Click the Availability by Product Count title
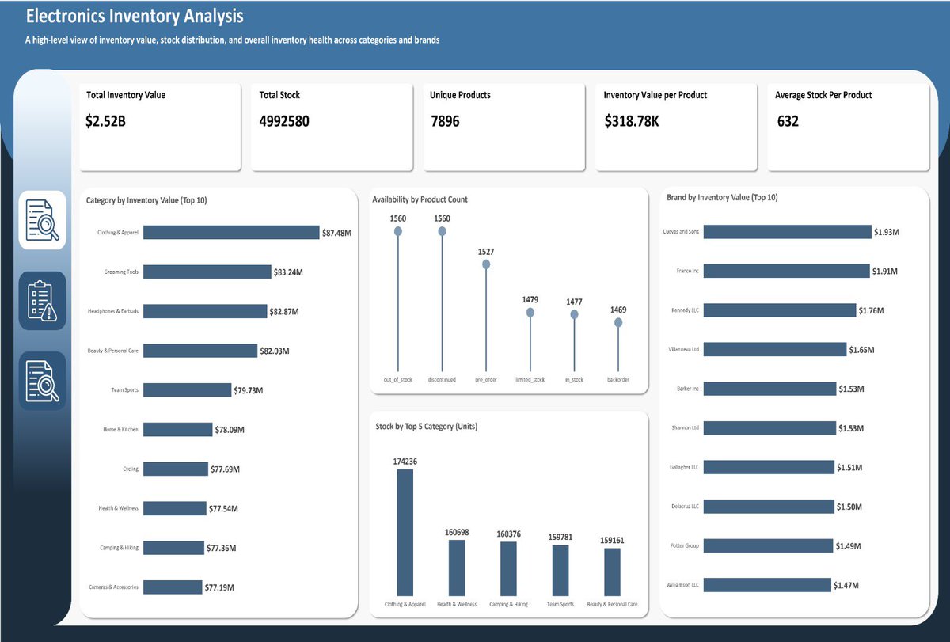 point(420,199)
